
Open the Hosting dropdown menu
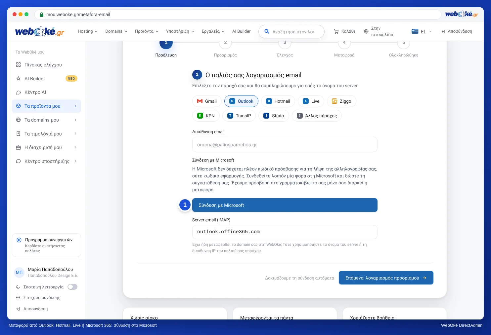88,31
